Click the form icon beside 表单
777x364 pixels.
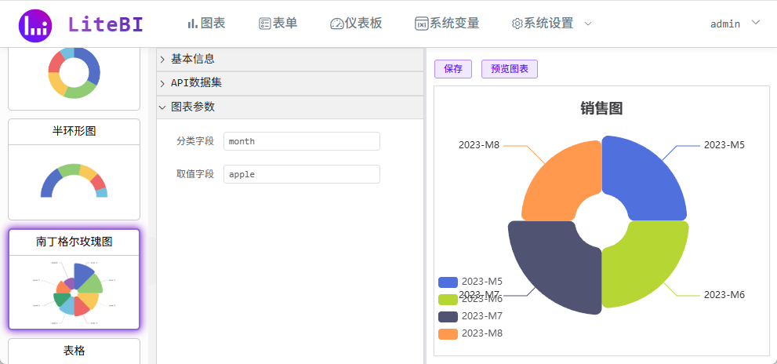click(265, 24)
